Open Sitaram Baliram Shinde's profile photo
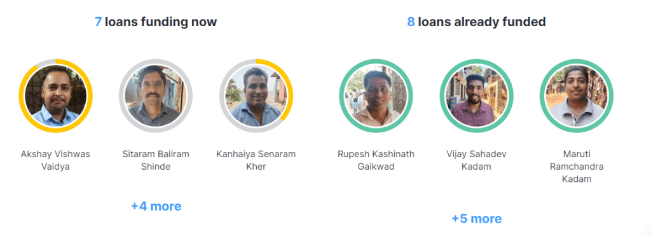 (156, 96)
